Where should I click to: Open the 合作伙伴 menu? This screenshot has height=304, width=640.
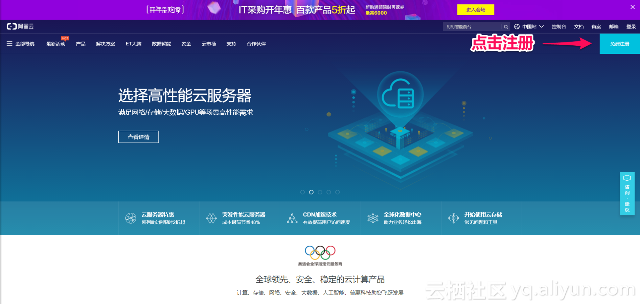click(256, 44)
